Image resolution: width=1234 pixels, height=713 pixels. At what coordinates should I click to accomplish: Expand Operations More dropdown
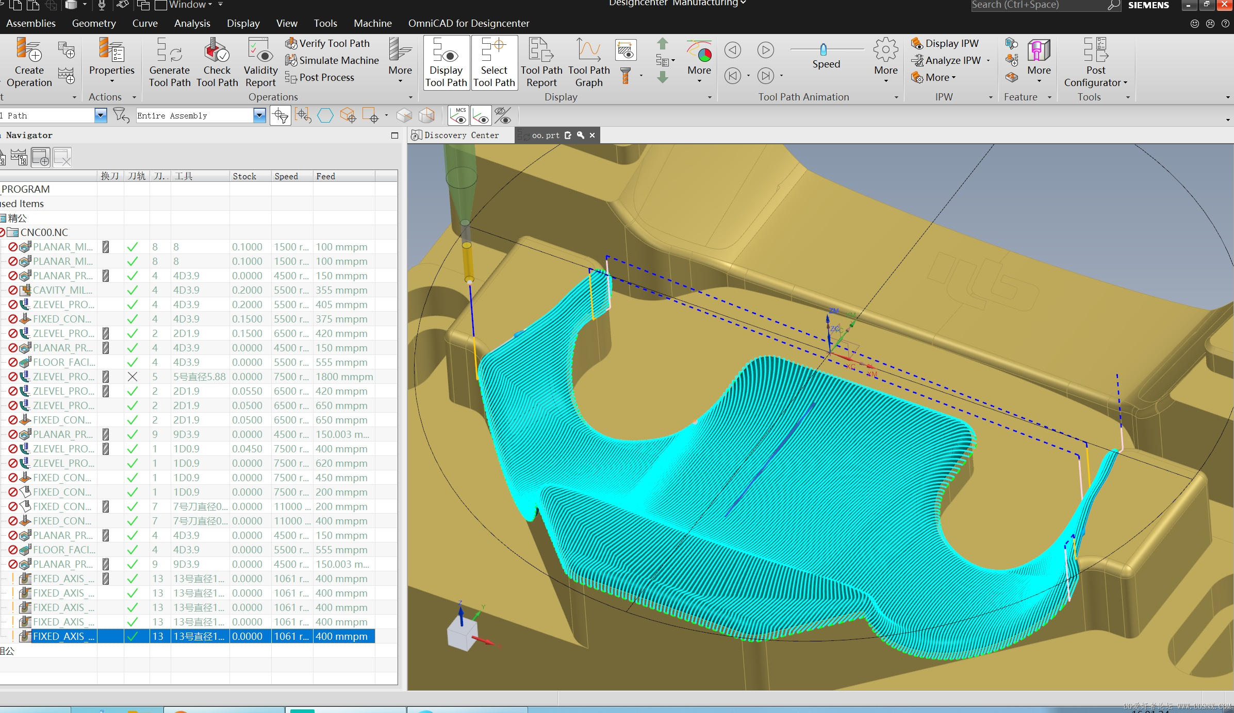(x=400, y=61)
